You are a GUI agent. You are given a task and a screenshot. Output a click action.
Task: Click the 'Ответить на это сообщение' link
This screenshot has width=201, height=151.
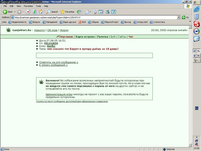point(59,62)
